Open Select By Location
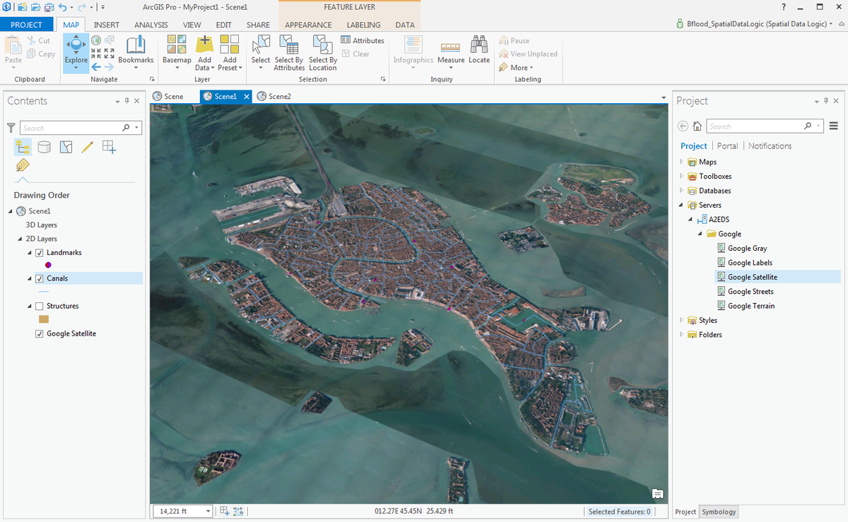This screenshot has width=848, height=522. (x=322, y=52)
